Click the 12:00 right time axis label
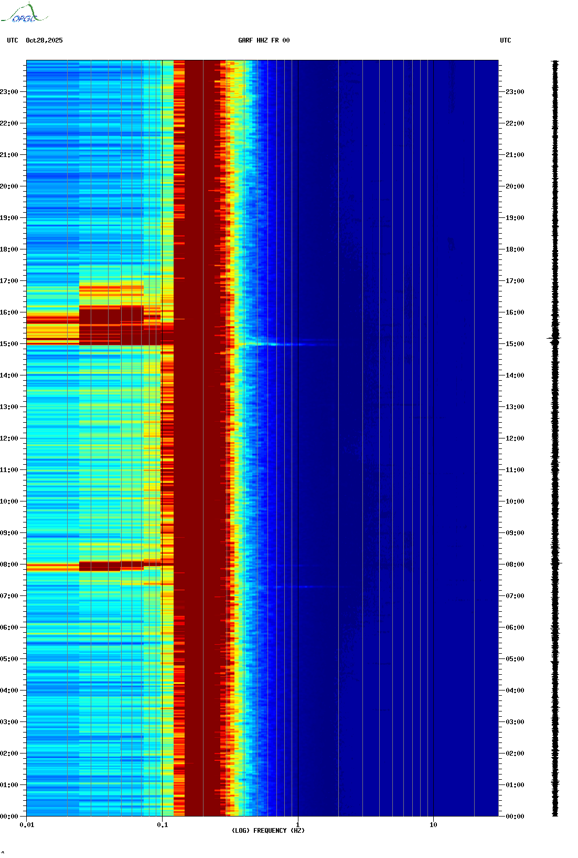The width and height of the screenshot is (578, 858). [x=515, y=438]
